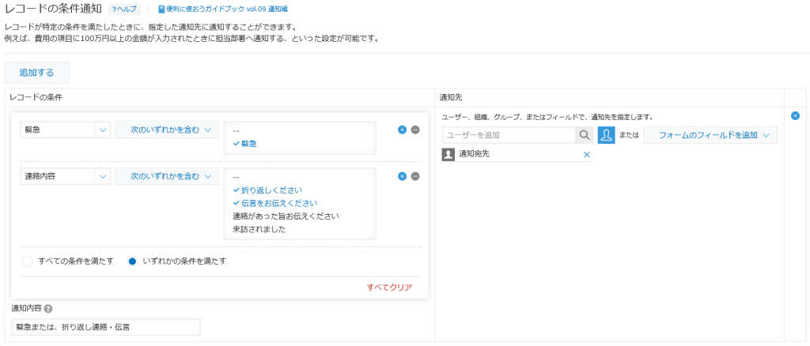The image size is (810, 346).
Task: Click すべてクリア link
Action: [x=389, y=287]
